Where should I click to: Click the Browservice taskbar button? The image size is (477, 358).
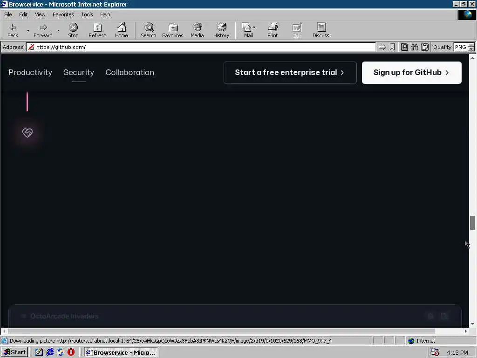(x=121, y=352)
